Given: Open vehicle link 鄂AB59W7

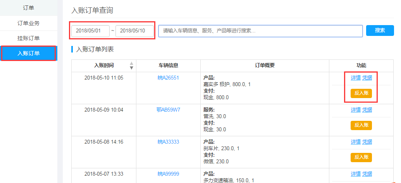Looking at the screenshot, I should [x=168, y=110].
